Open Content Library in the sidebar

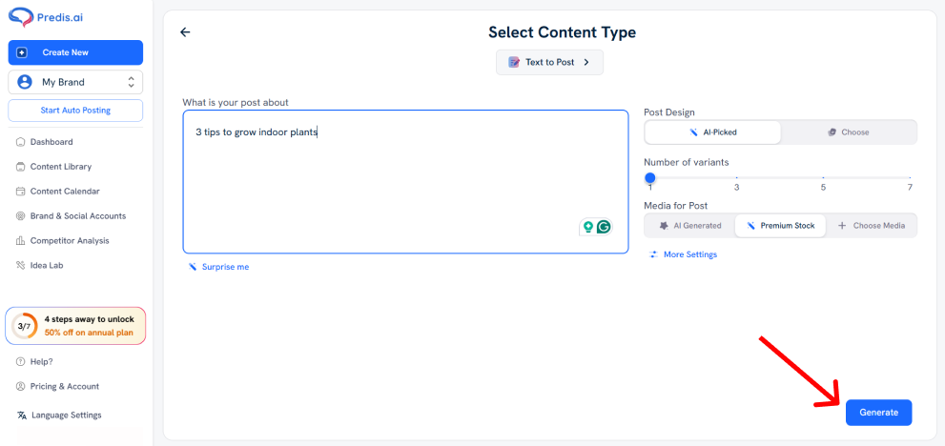click(x=60, y=167)
